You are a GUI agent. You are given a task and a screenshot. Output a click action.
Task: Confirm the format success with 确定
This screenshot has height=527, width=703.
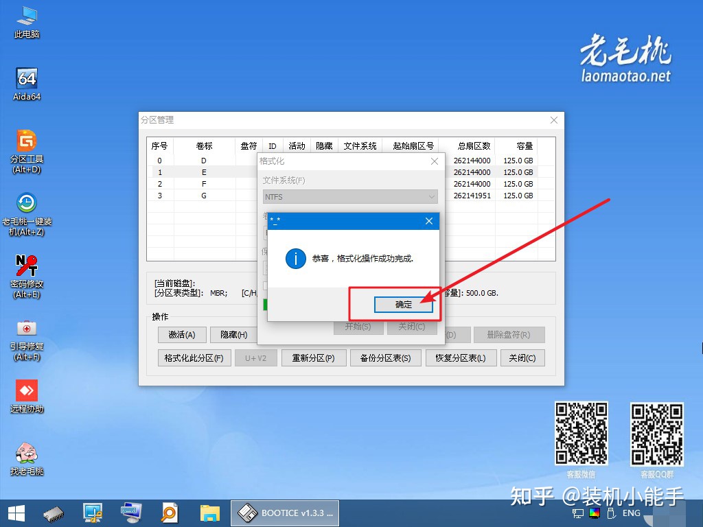[x=404, y=305]
